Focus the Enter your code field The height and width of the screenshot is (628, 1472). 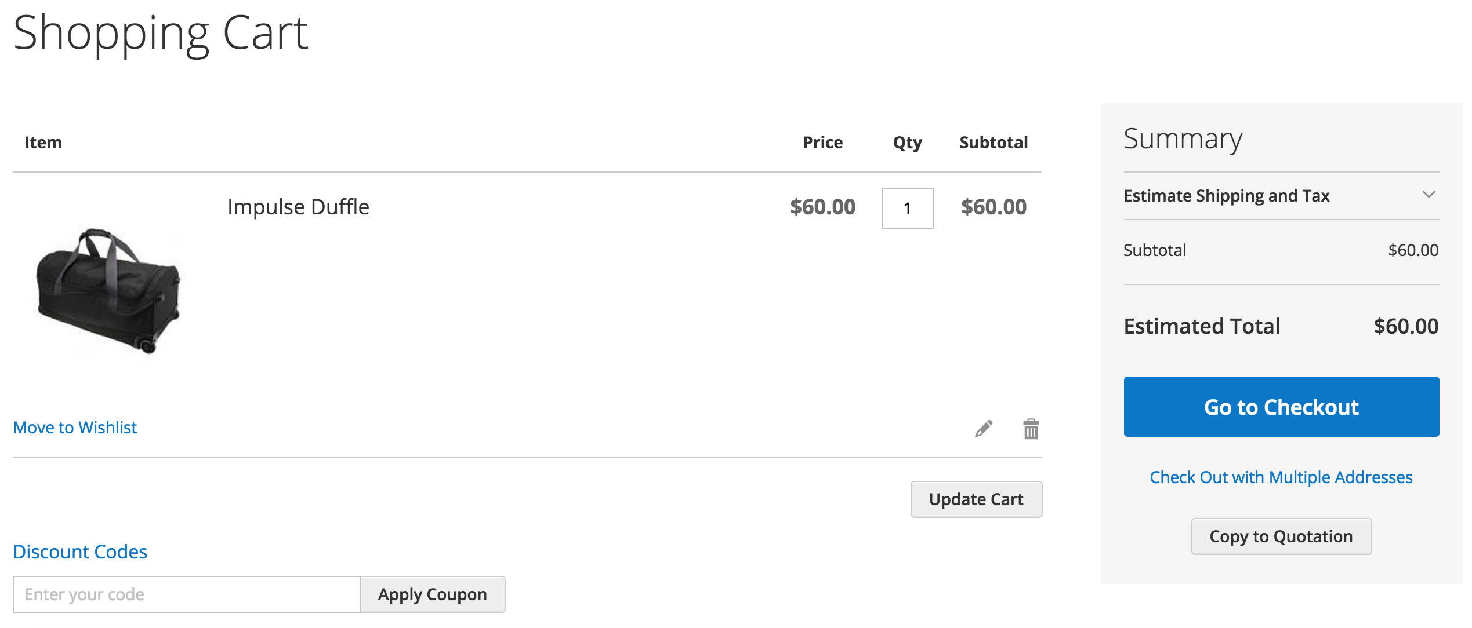[186, 594]
